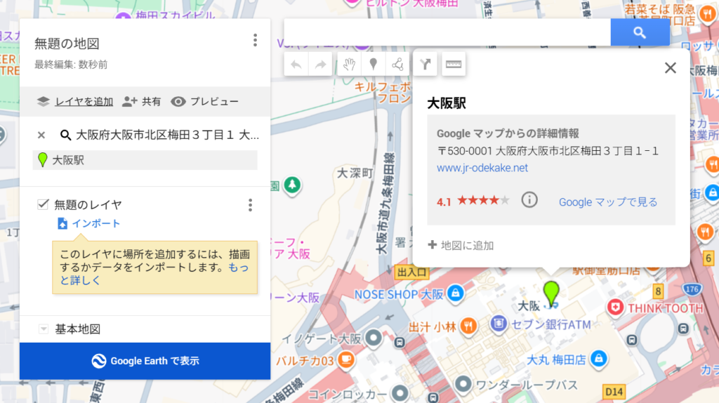Click the rating info circle icon
This screenshot has height=403, width=719.
529,200
